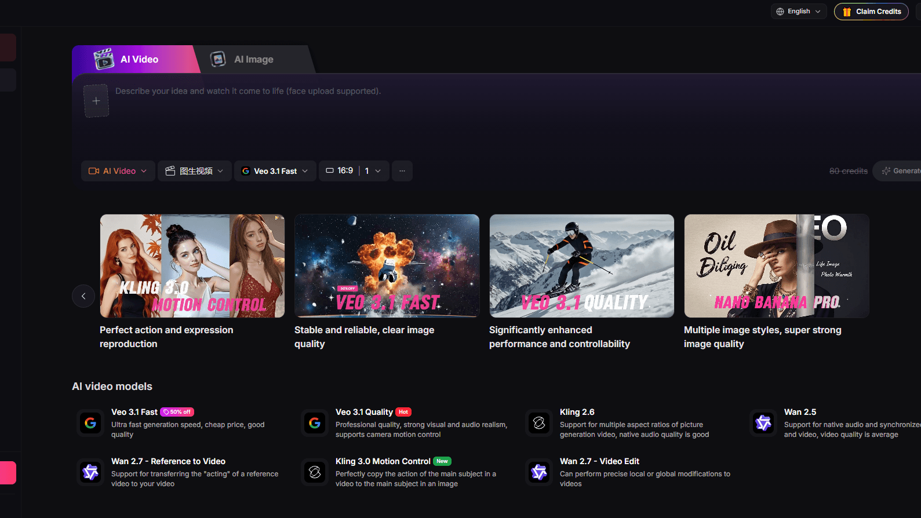921x518 pixels.
Task: Click the AI Video clapperboard icon
Action: (x=104, y=59)
